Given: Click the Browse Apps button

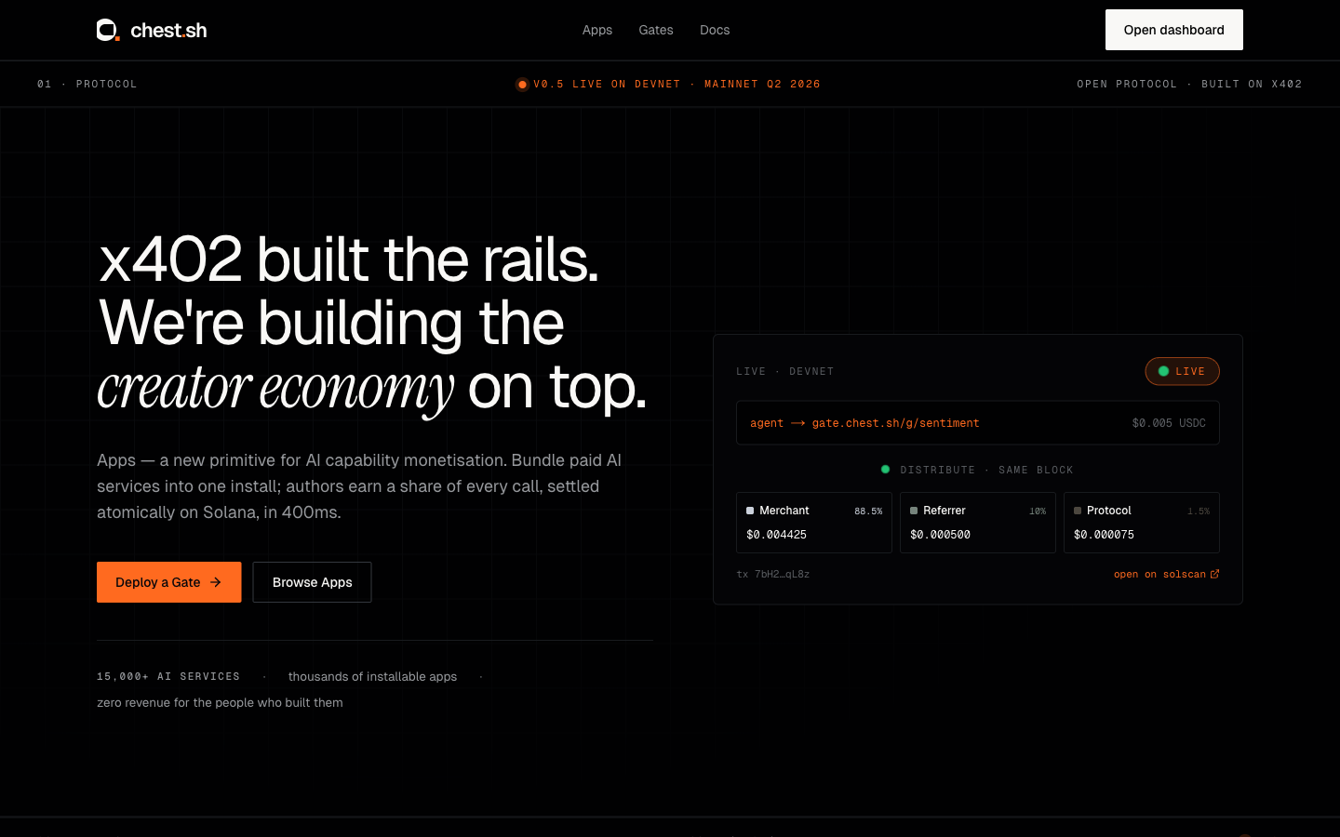Looking at the screenshot, I should click(312, 582).
